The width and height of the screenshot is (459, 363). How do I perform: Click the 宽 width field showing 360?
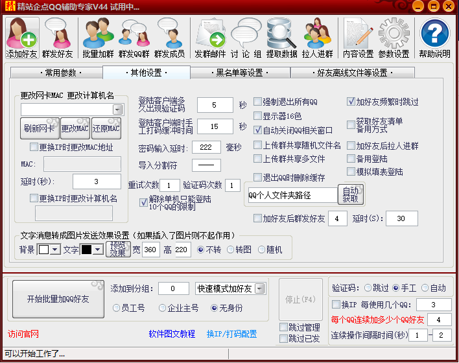point(151,250)
